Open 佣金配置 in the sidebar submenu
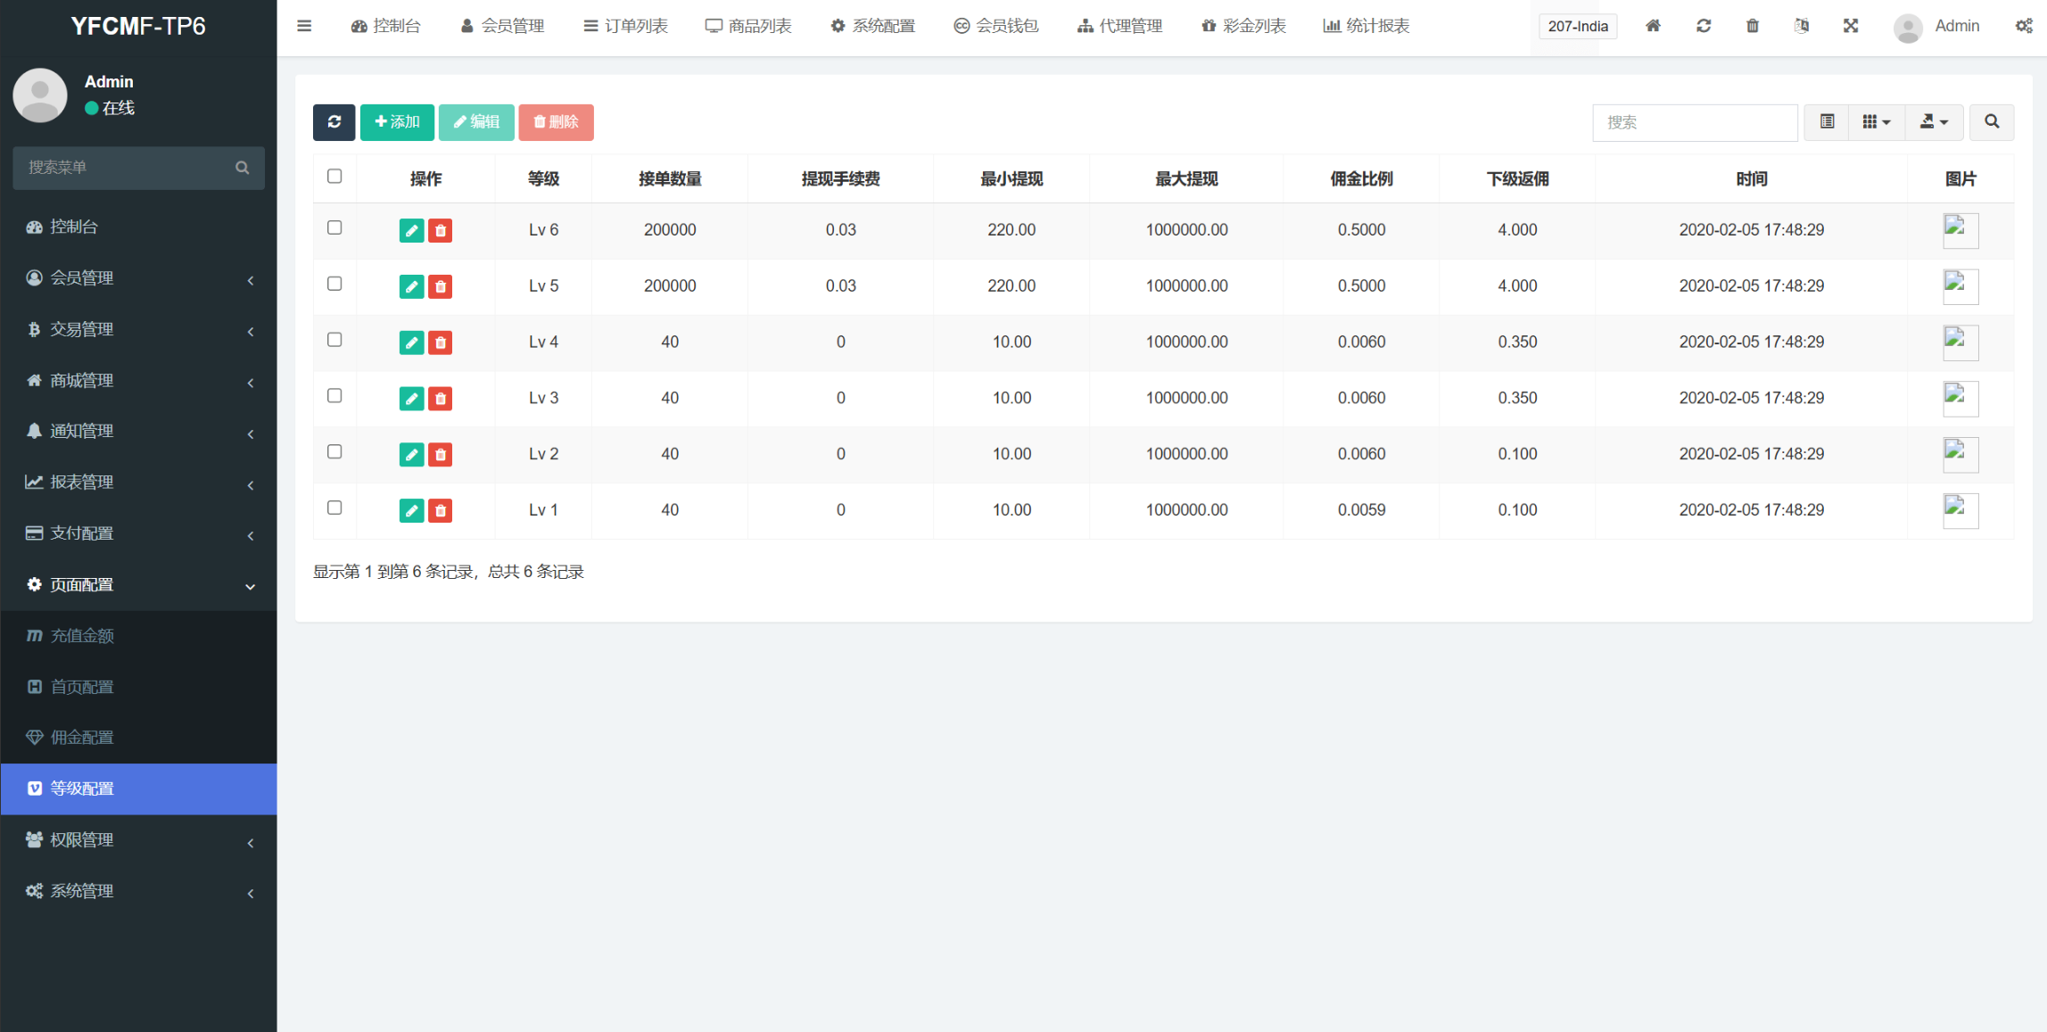2047x1032 pixels. 82,738
